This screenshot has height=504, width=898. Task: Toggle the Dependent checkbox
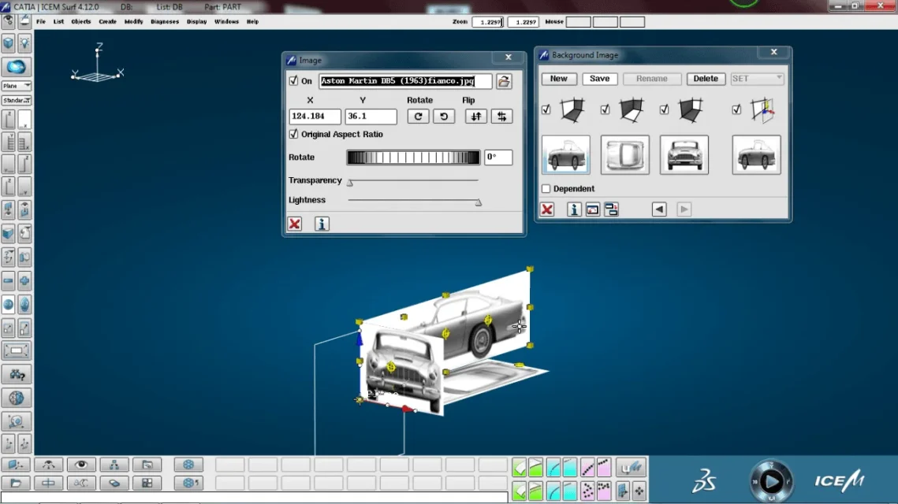[546, 188]
